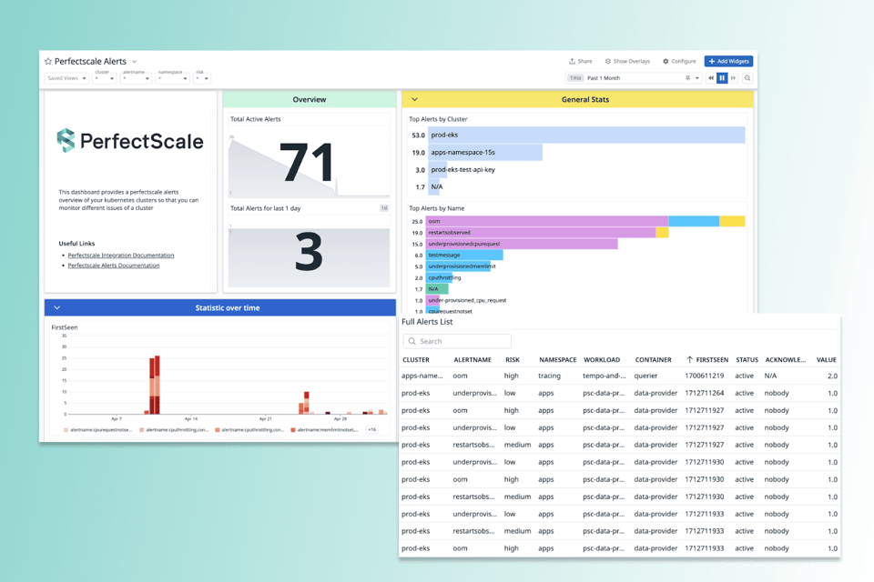Click the N/A acknowledged cell
874x582 pixels.
click(770, 376)
